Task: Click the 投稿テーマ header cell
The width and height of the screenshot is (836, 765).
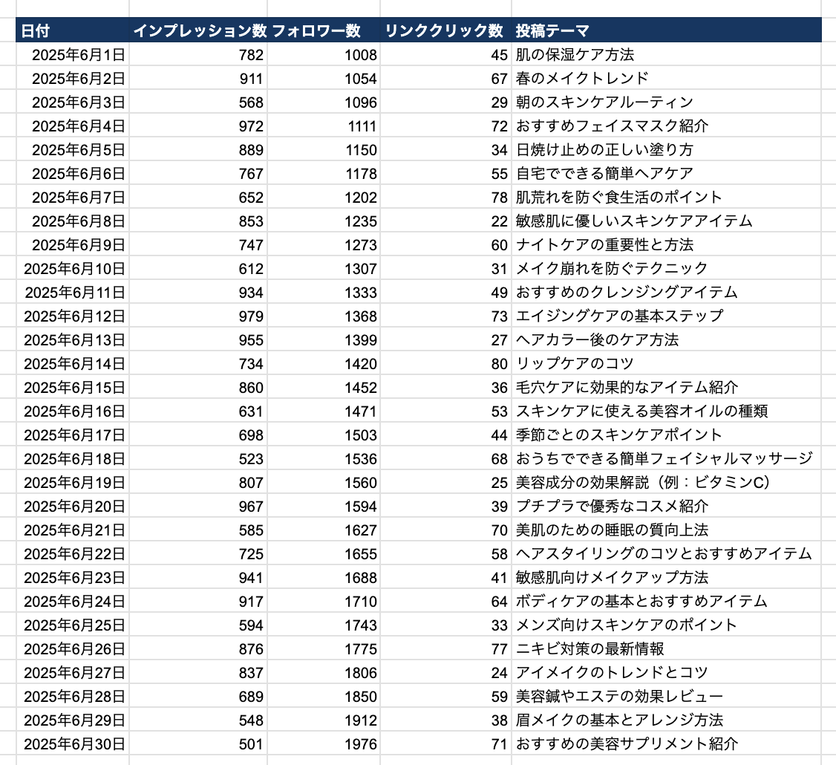Action: coord(667,30)
